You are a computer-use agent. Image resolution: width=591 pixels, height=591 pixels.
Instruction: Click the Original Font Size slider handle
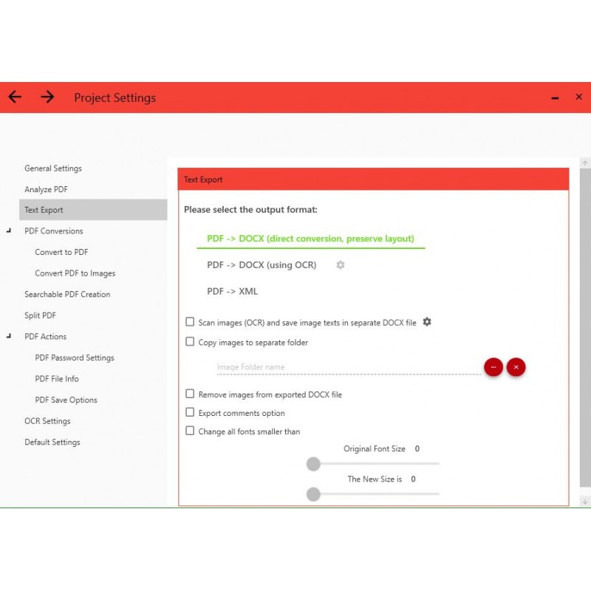pyautogui.click(x=313, y=464)
